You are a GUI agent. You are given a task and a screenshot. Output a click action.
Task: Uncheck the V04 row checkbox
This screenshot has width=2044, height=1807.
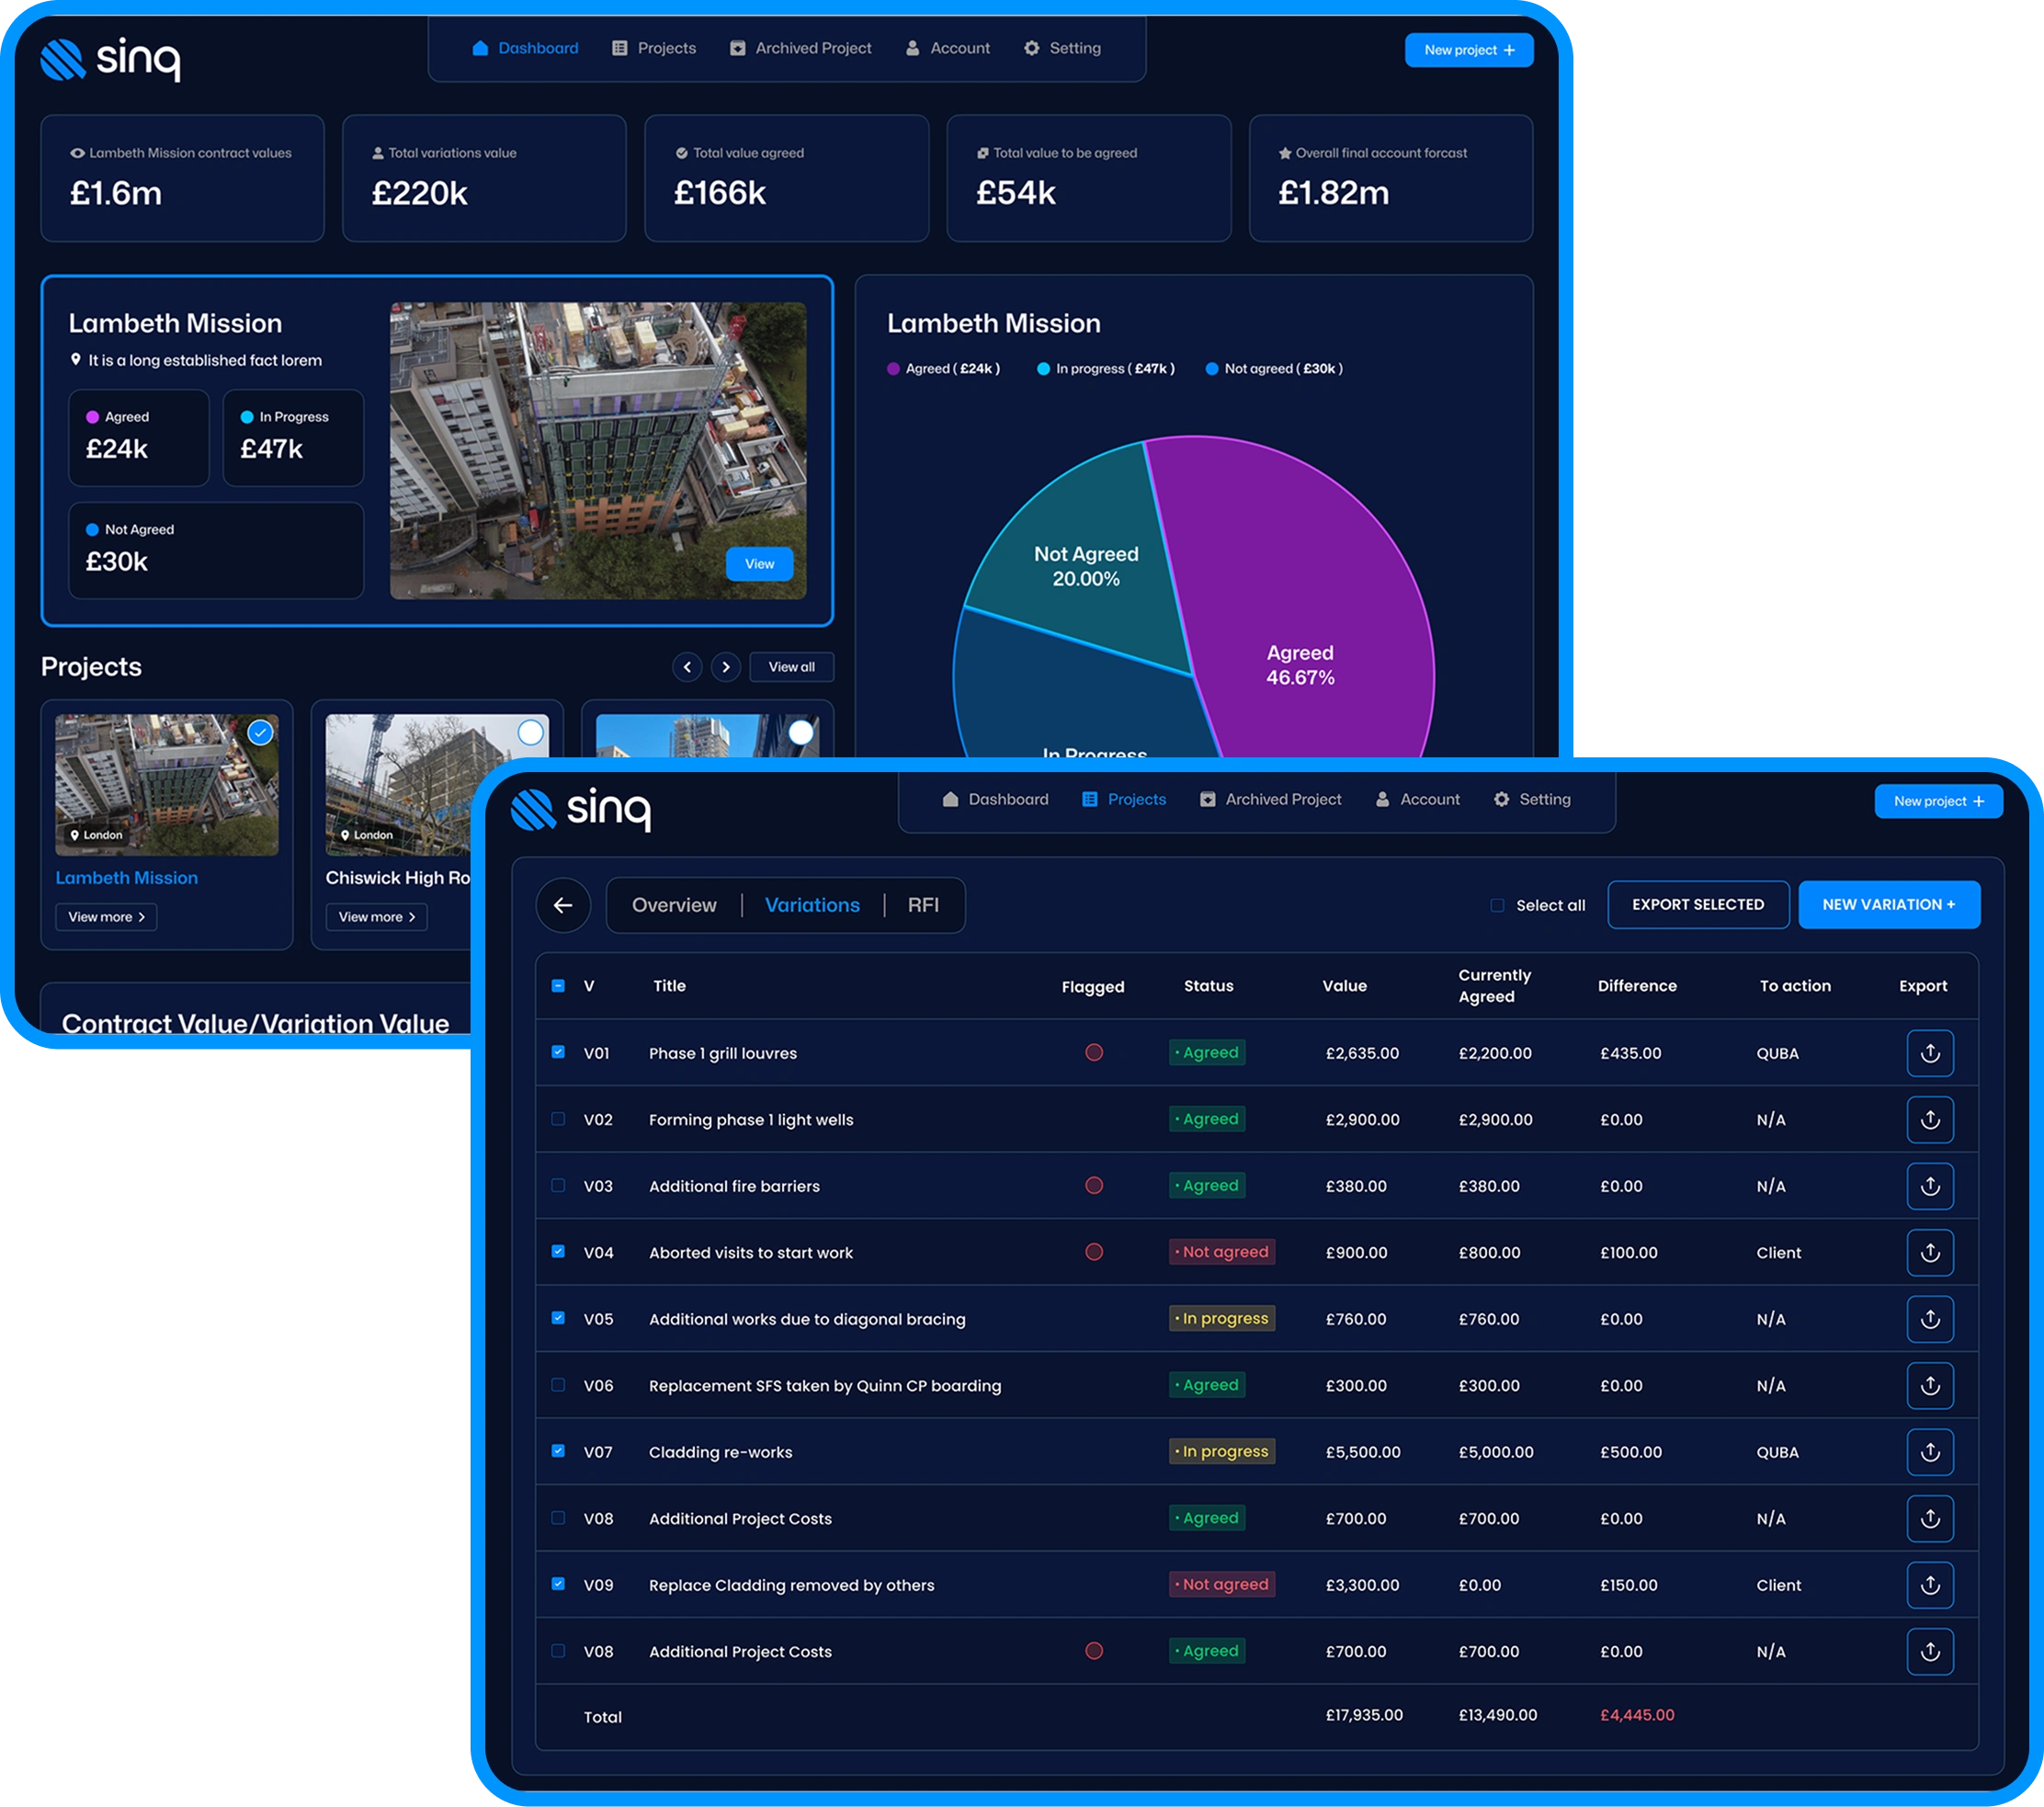[x=558, y=1251]
